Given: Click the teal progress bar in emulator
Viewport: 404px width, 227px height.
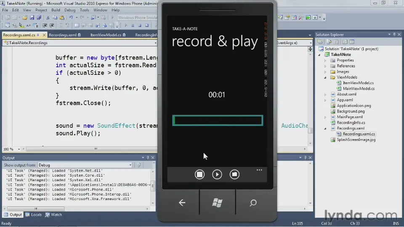Looking at the screenshot, I should coord(218,121).
